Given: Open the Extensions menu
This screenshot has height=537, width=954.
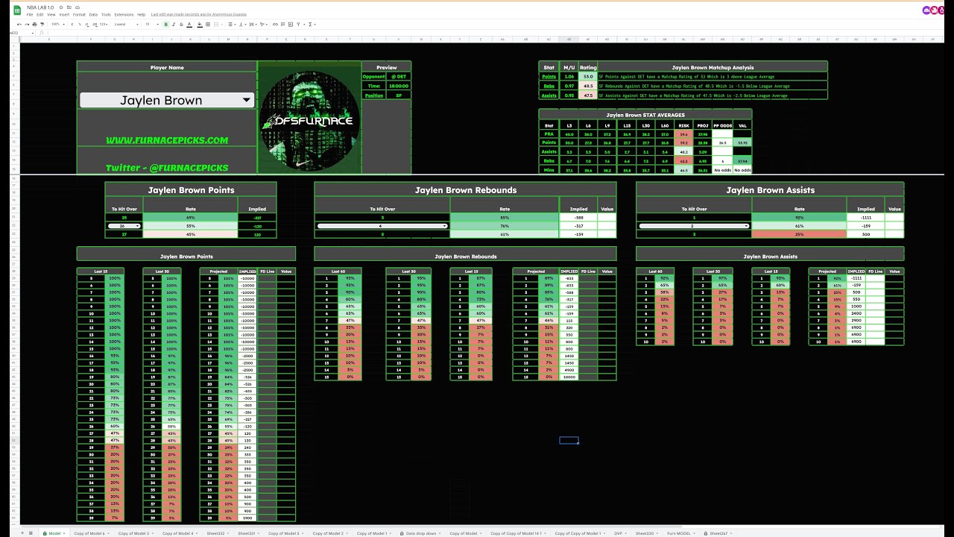Looking at the screenshot, I should tap(124, 14).
